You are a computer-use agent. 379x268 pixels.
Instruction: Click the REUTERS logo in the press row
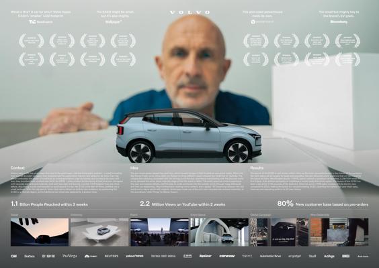[x=112, y=256]
